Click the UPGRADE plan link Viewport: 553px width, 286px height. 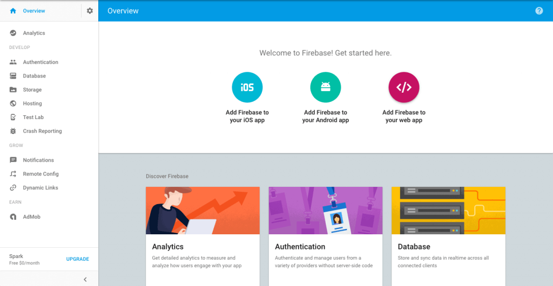pyautogui.click(x=78, y=259)
